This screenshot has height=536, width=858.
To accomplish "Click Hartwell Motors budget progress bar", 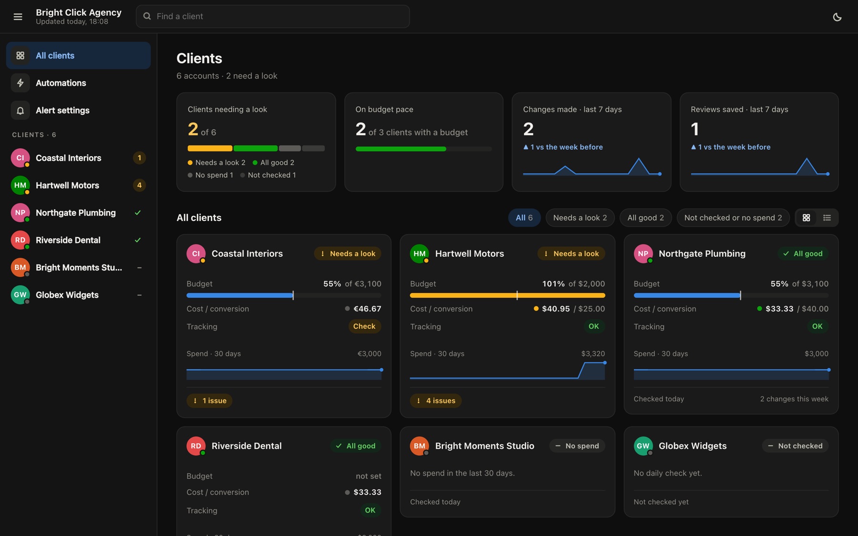I will point(507,295).
